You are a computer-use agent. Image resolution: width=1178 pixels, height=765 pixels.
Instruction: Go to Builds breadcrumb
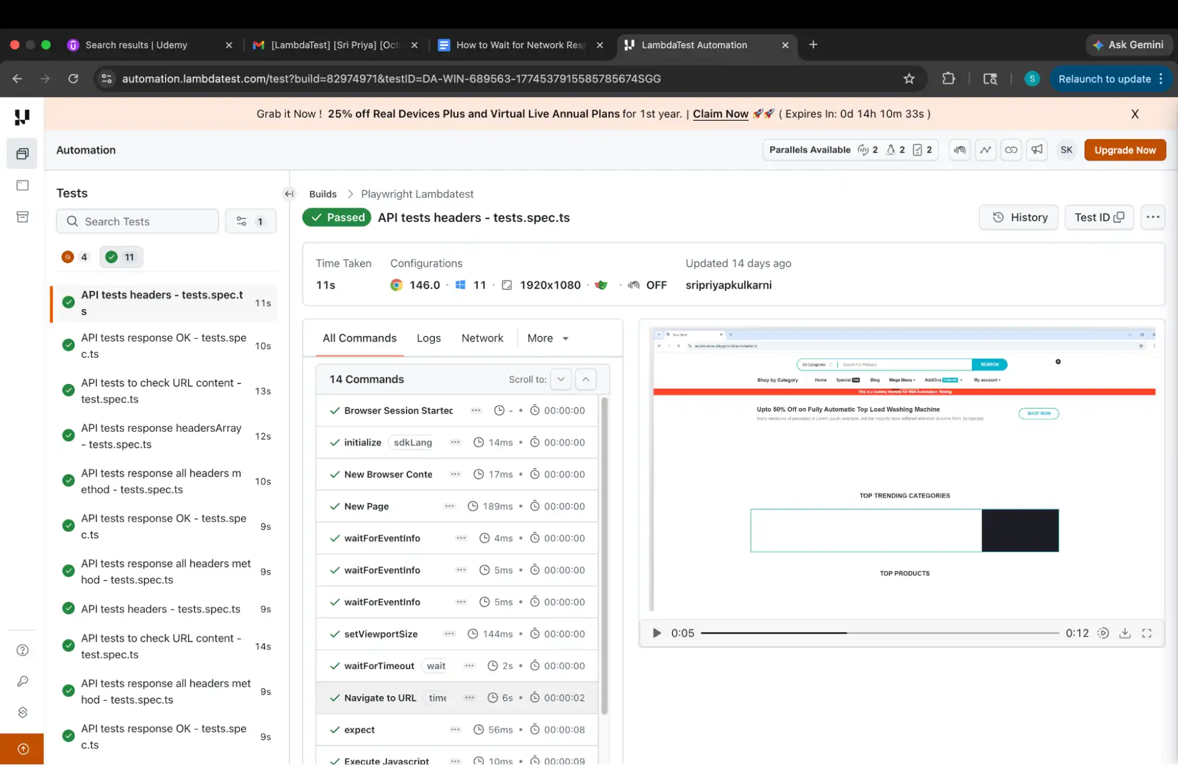[323, 194]
